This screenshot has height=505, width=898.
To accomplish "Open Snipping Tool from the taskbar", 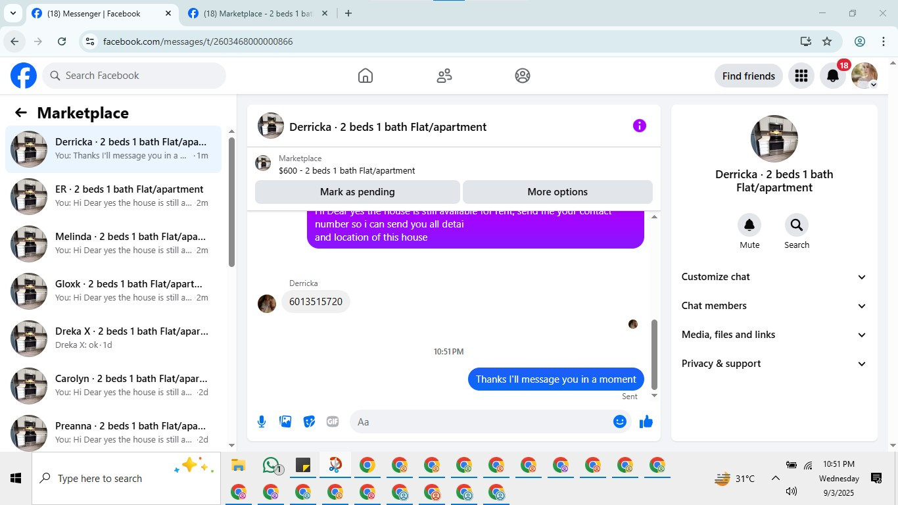I will (x=335, y=466).
